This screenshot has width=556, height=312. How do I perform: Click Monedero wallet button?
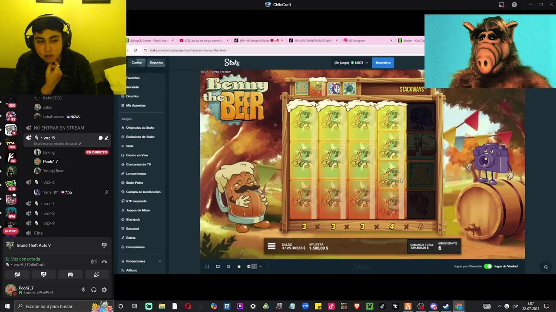coord(383,62)
